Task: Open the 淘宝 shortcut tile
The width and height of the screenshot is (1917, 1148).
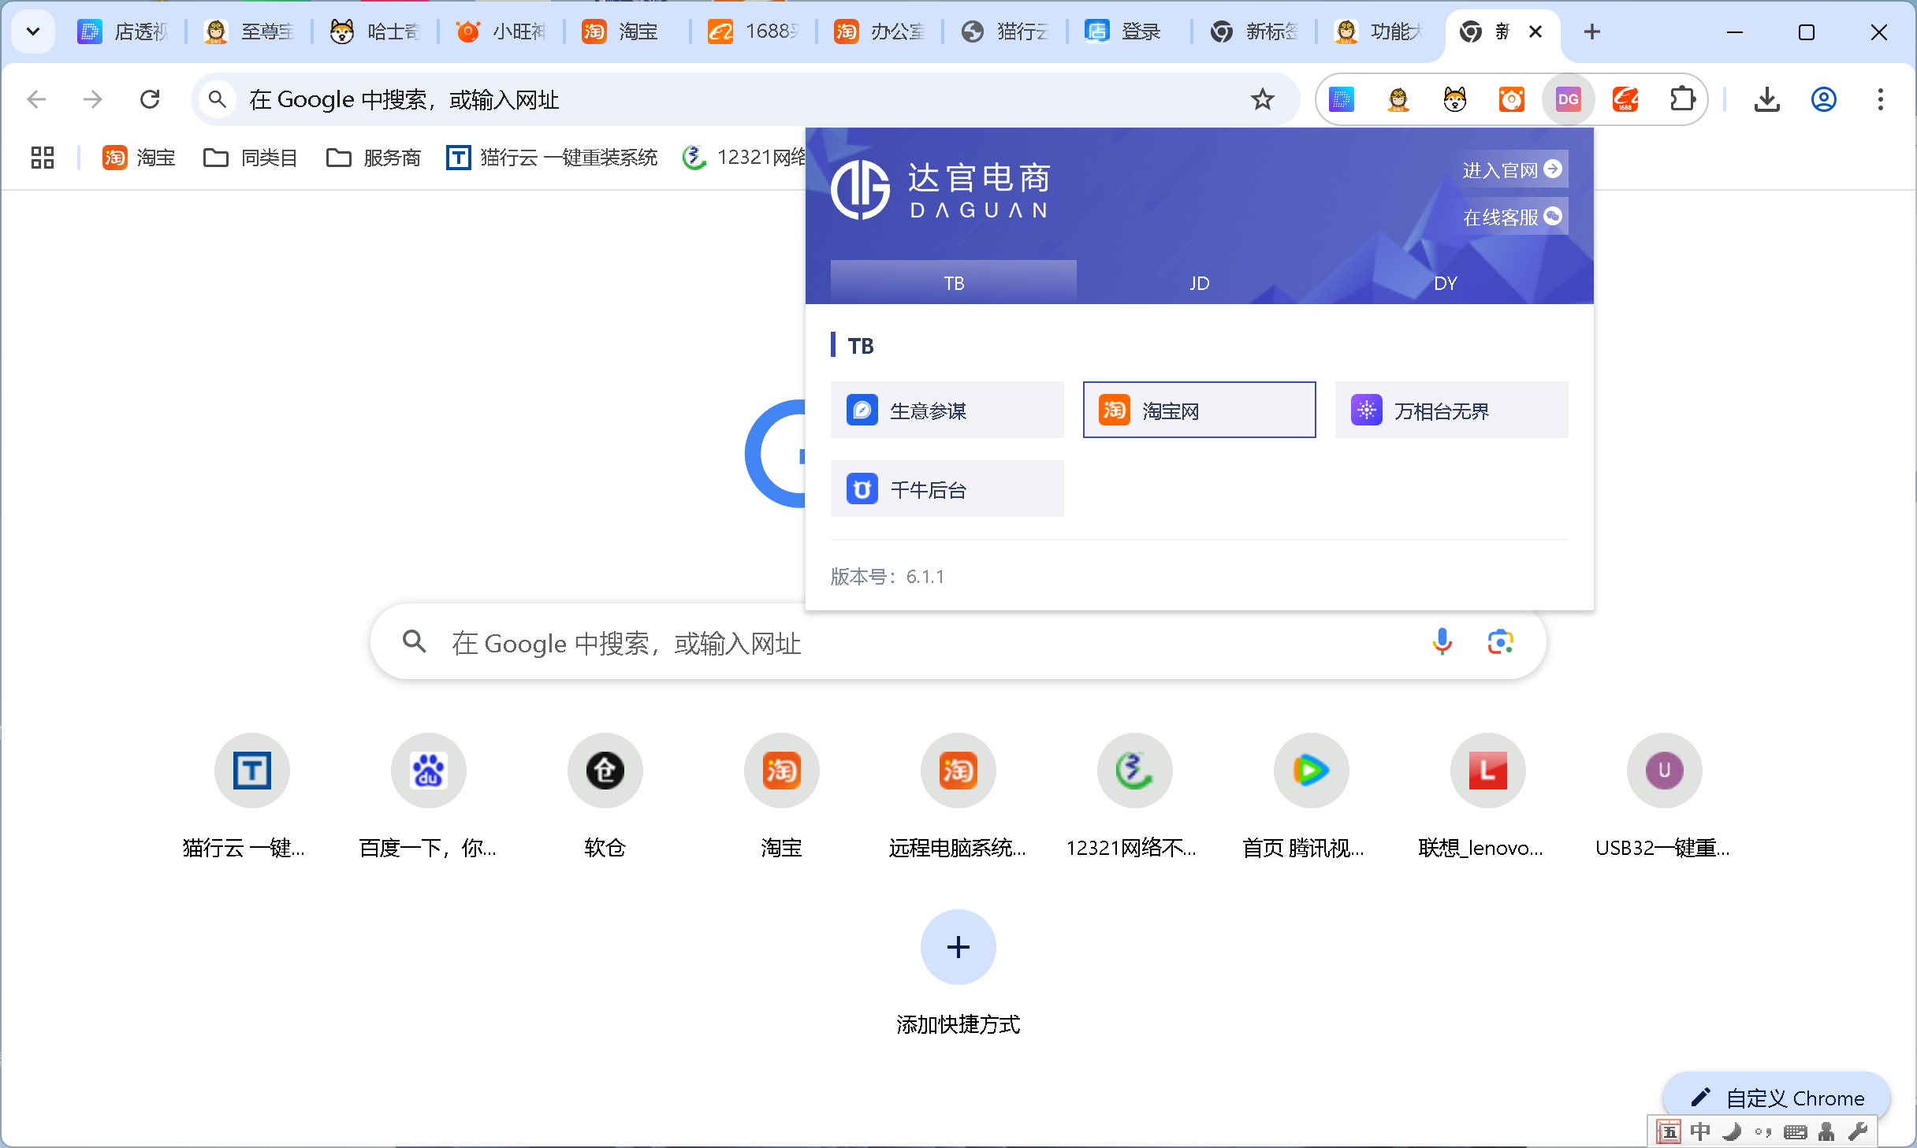Action: (782, 796)
